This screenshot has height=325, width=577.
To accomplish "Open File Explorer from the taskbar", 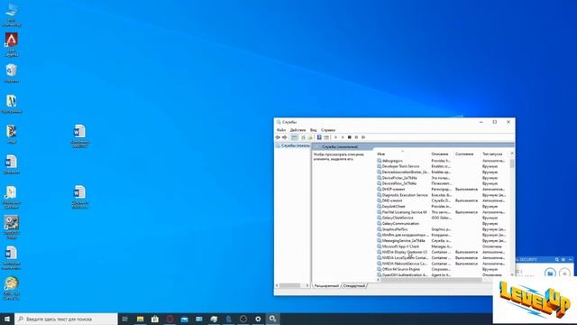I will (141, 319).
